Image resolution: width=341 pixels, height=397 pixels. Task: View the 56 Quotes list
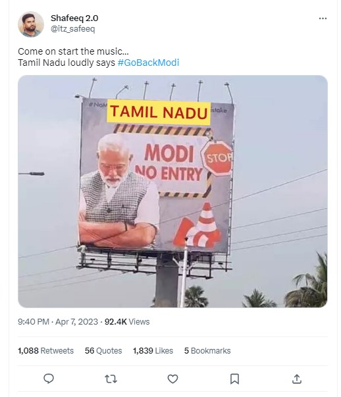(103, 351)
